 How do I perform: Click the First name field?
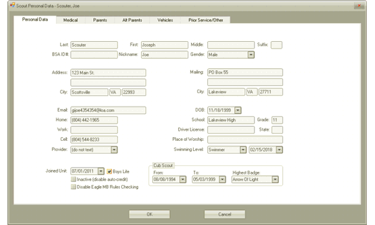[164, 45]
